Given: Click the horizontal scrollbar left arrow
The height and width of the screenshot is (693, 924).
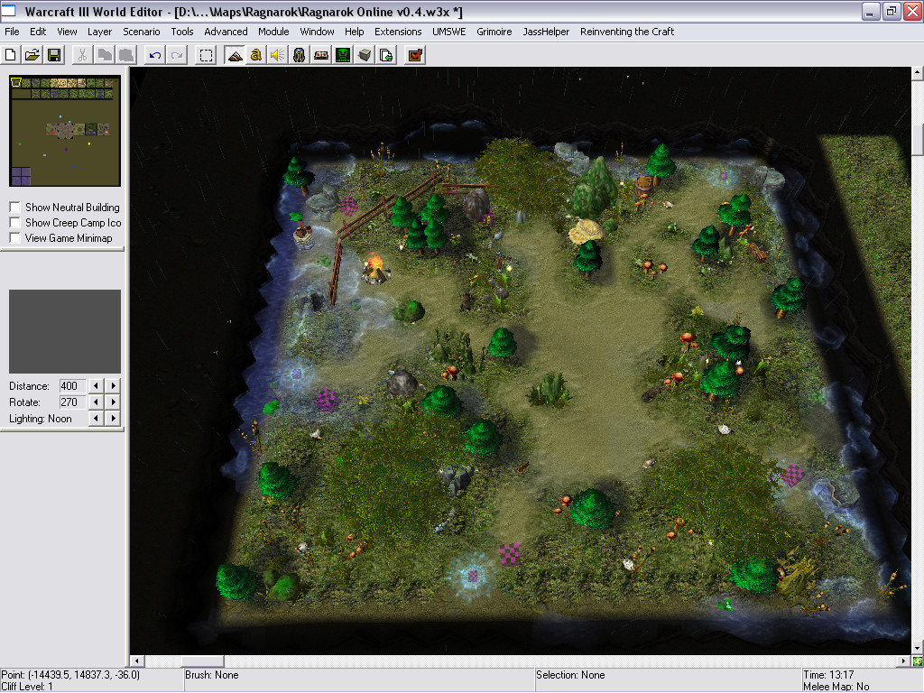Looking at the screenshot, I should (137, 661).
